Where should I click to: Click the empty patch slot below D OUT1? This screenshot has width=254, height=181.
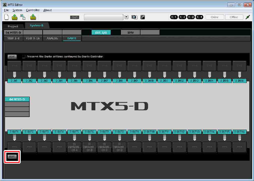(14, 147)
